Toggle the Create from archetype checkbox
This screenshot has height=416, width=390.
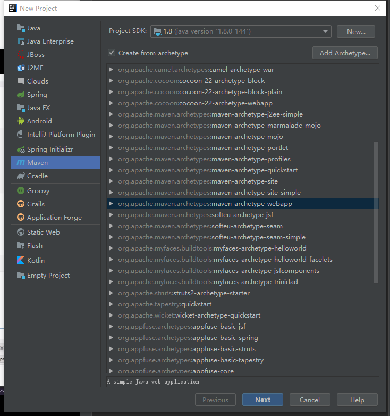pyautogui.click(x=112, y=53)
